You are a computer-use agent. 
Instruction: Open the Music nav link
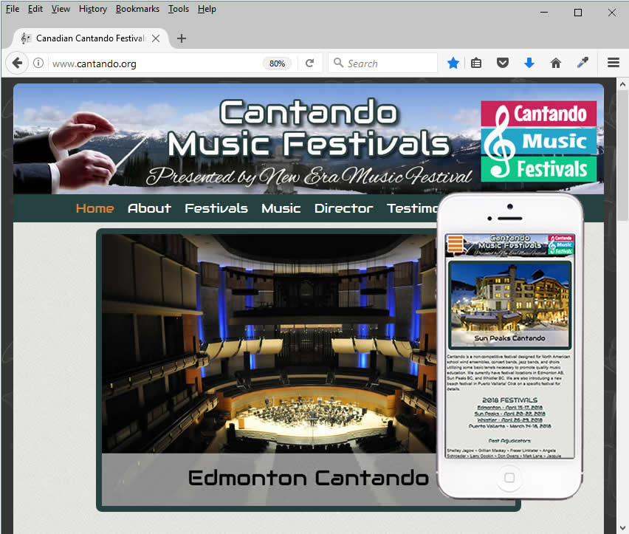tap(281, 208)
